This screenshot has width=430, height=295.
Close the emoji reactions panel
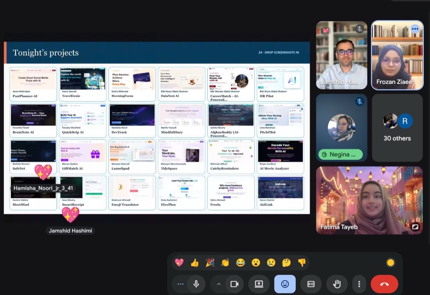[285, 284]
